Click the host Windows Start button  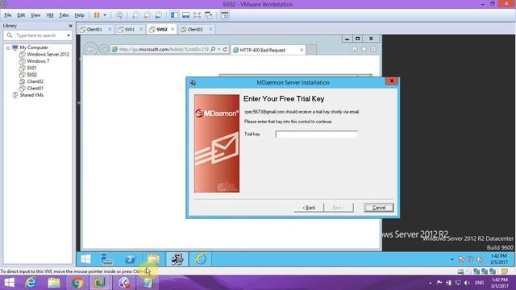point(9,283)
